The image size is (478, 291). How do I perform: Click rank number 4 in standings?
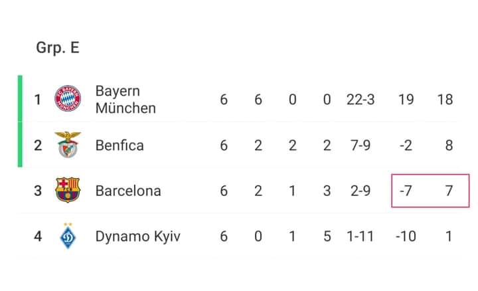click(x=38, y=237)
